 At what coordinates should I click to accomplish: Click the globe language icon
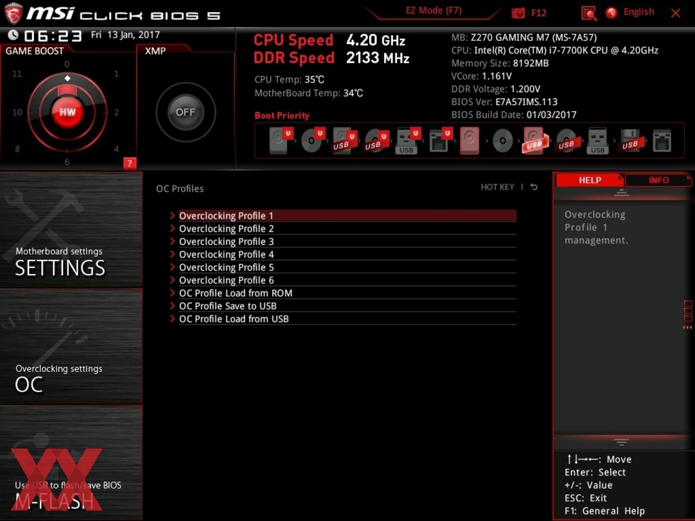coord(611,13)
